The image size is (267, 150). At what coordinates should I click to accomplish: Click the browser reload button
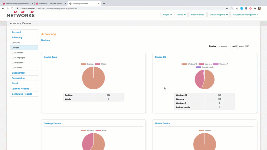(x=12, y=8)
